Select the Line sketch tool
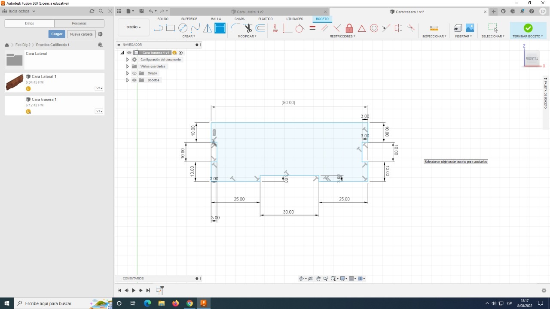 click(x=158, y=28)
